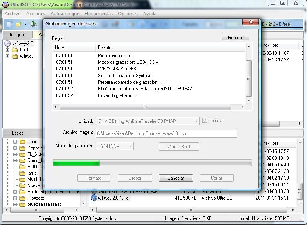Close the Grabar imagen de disco dialog
The image size is (307, 225).
[251, 22]
